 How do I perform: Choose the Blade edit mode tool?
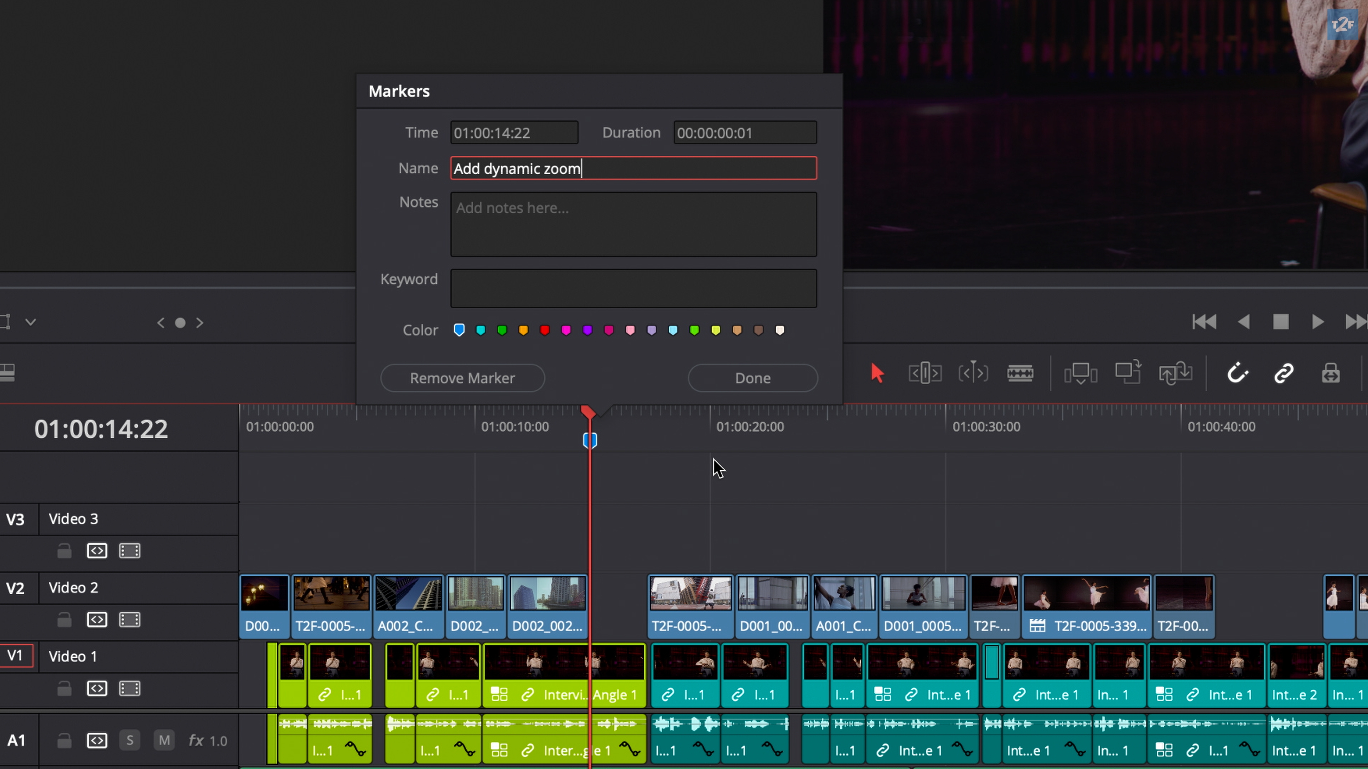(x=1020, y=373)
